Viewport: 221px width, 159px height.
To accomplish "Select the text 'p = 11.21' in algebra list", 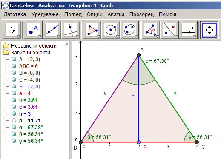I will click(30, 121).
